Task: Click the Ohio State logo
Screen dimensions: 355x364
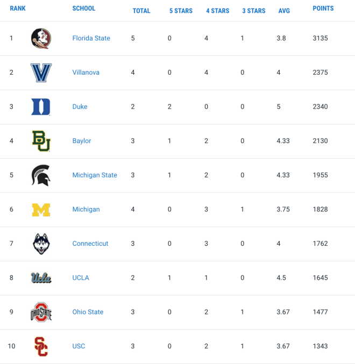Action: pyautogui.click(x=41, y=312)
